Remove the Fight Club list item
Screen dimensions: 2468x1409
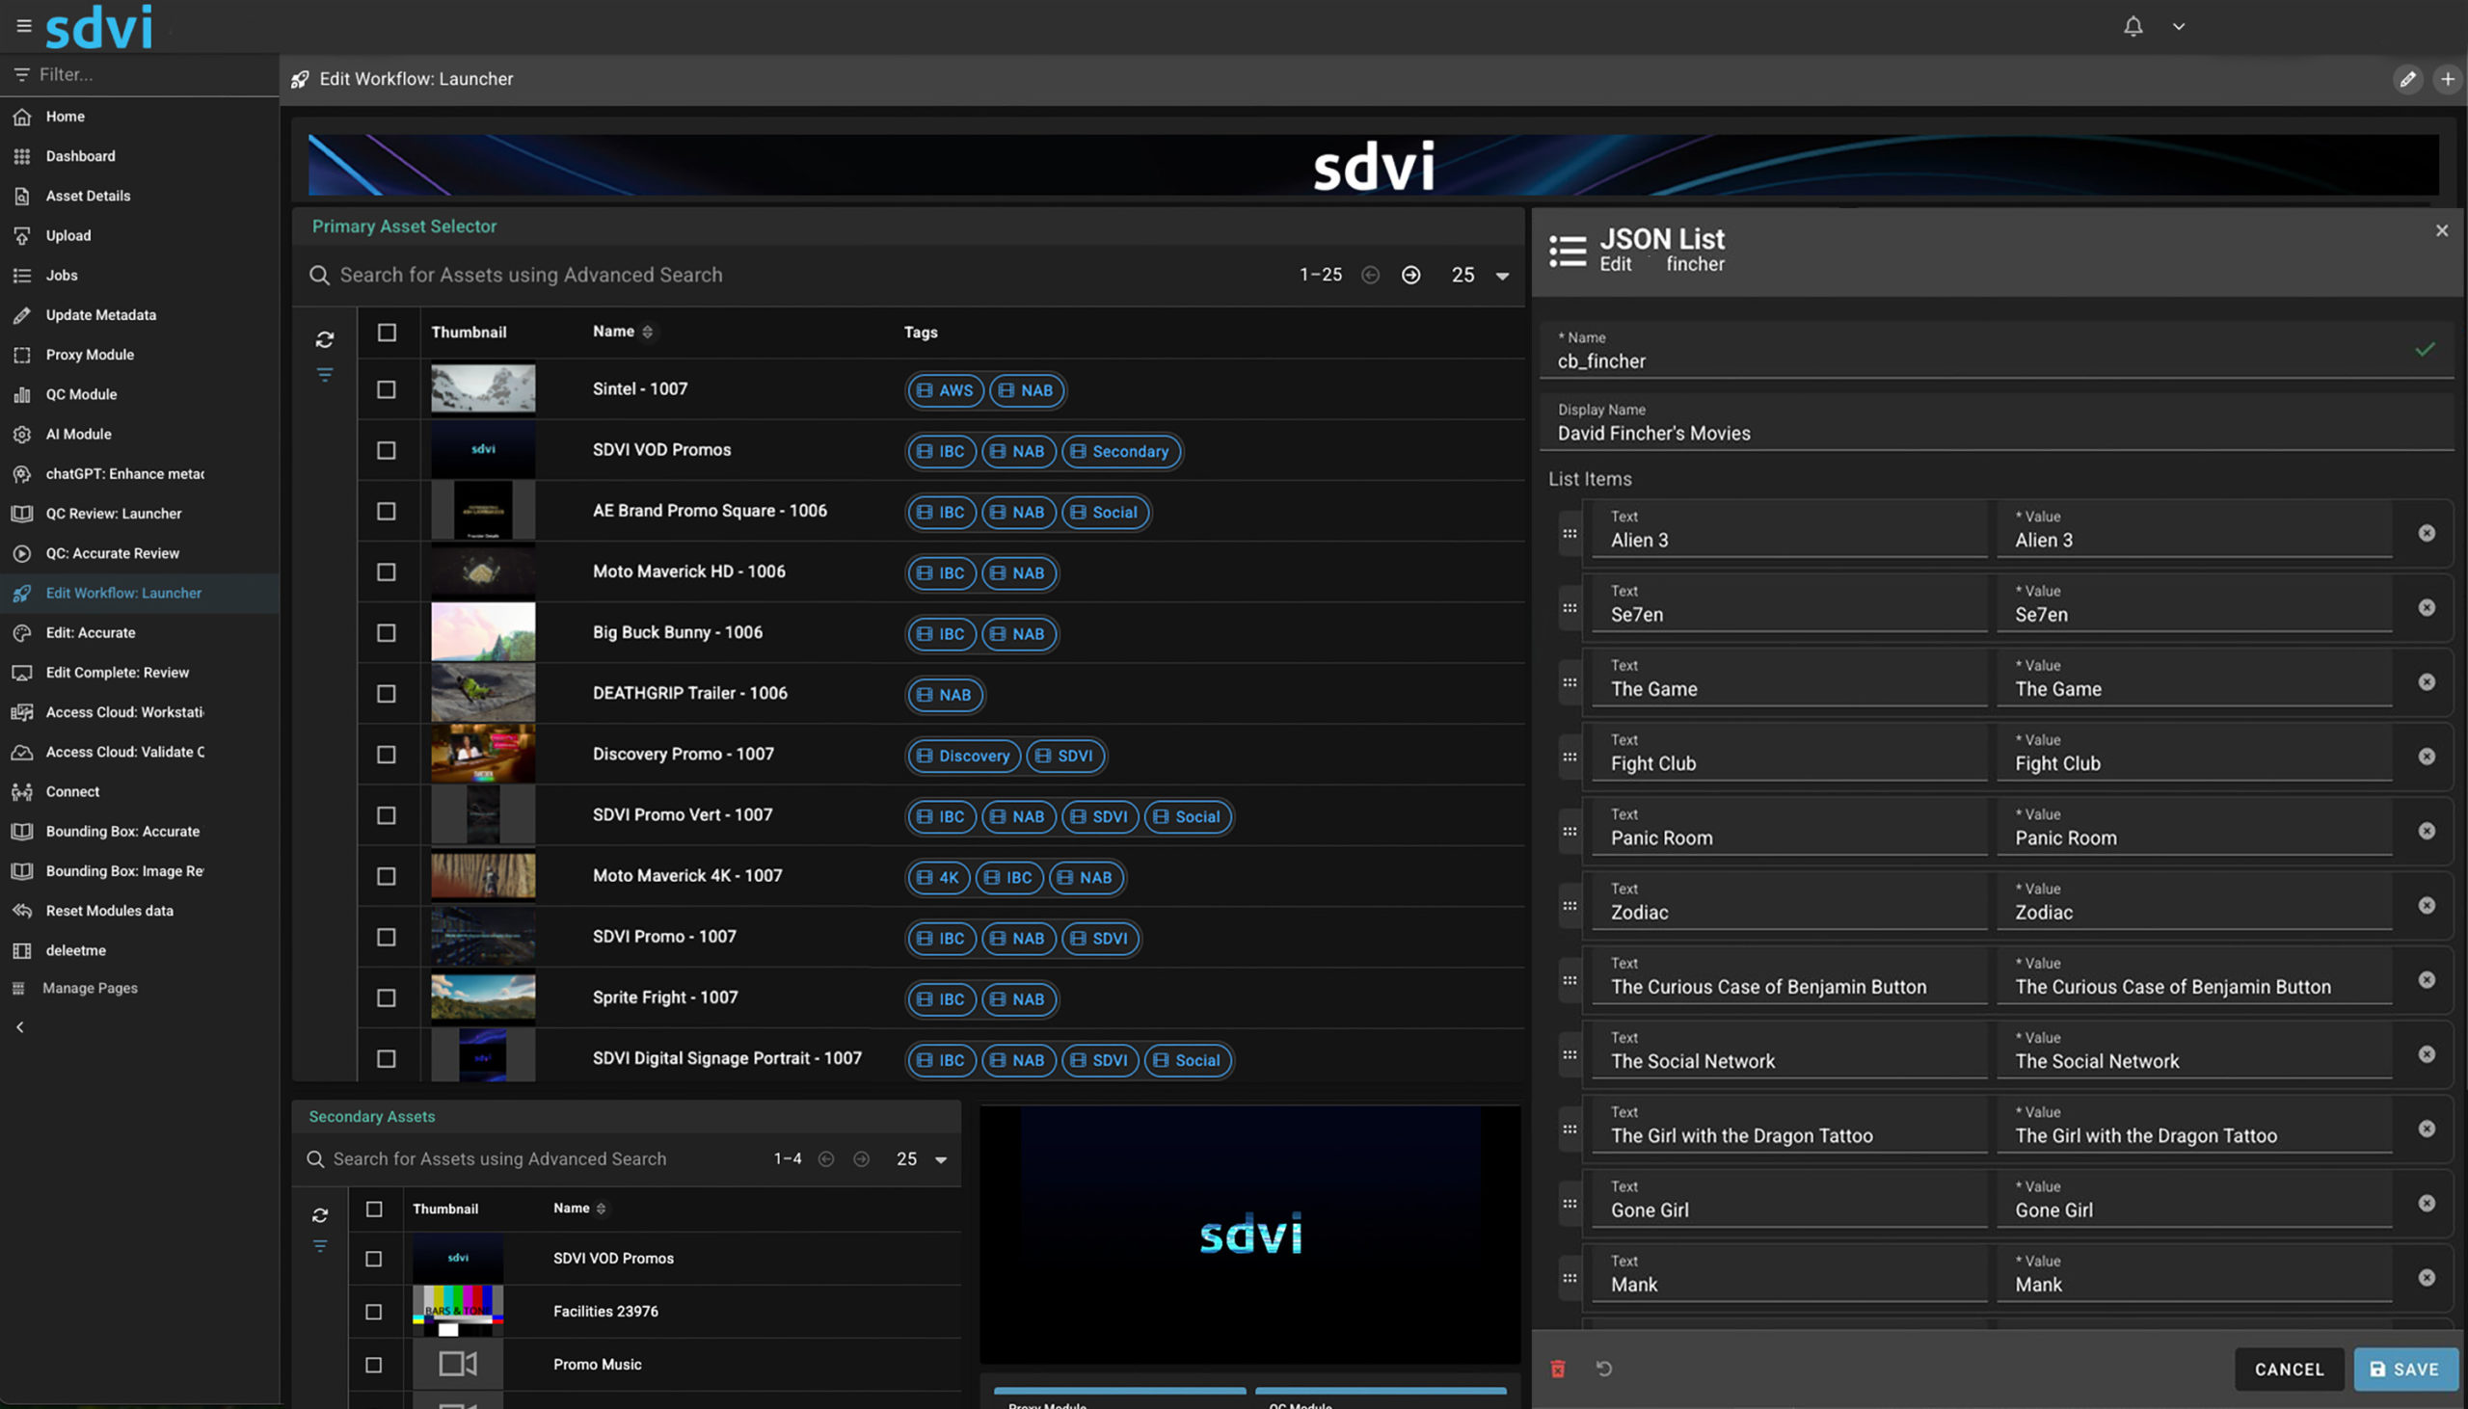(x=2428, y=756)
